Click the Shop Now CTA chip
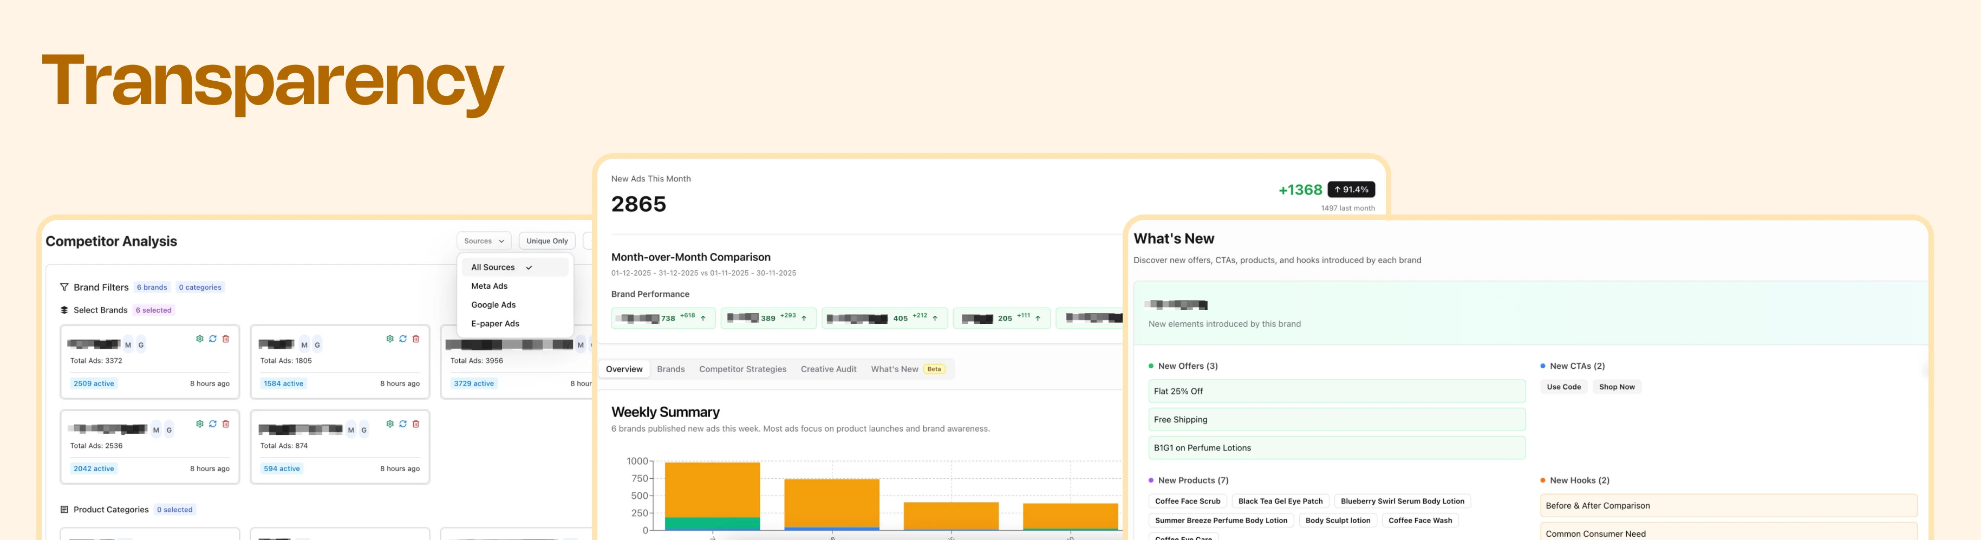 [1617, 386]
